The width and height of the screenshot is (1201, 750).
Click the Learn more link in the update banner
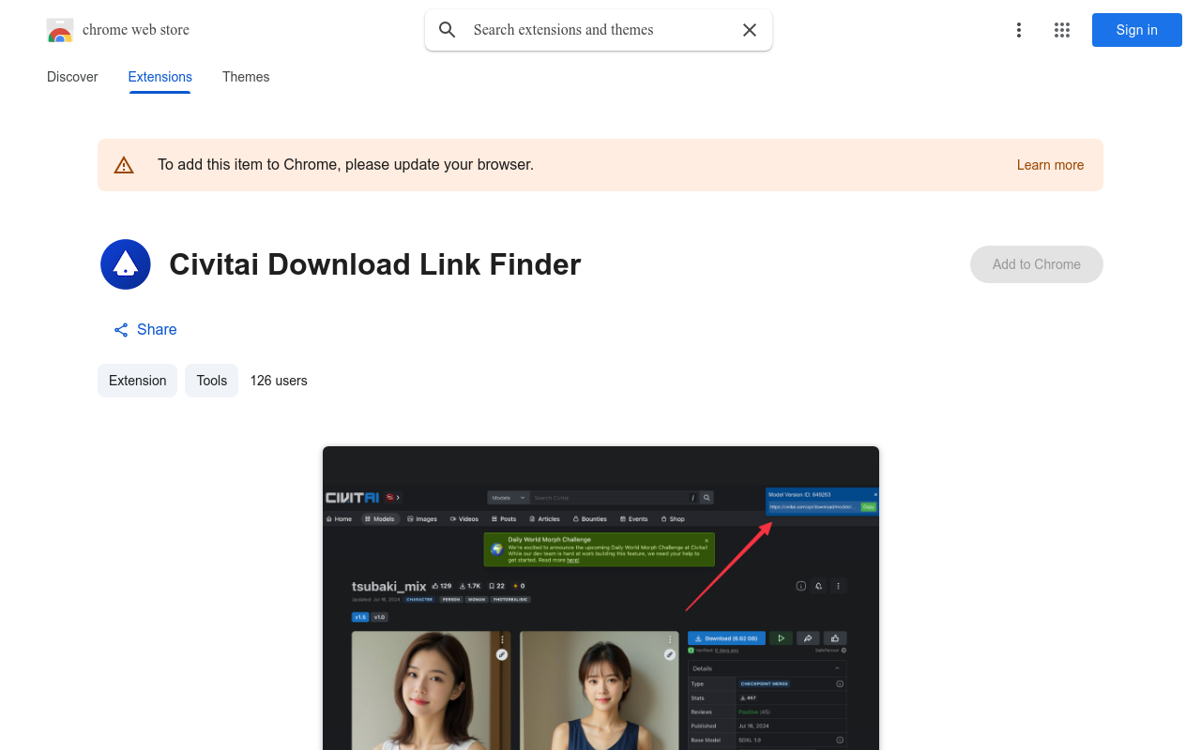[1050, 164]
